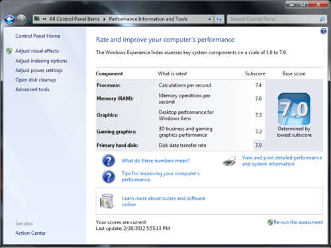
Task: Open the address bar history dropdown
Action: tap(209, 19)
